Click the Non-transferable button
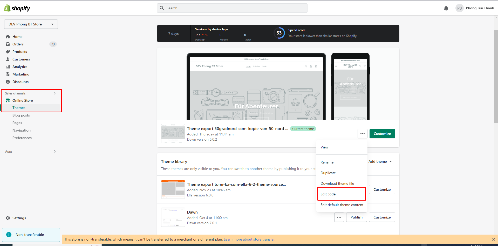498x246 pixels. click(x=31, y=235)
